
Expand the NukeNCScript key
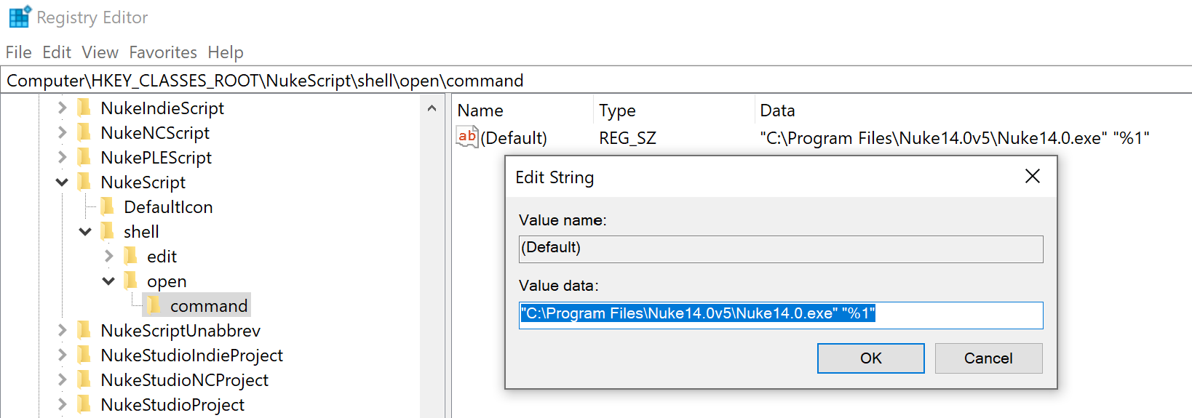pyautogui.click(x=62, y=132)
